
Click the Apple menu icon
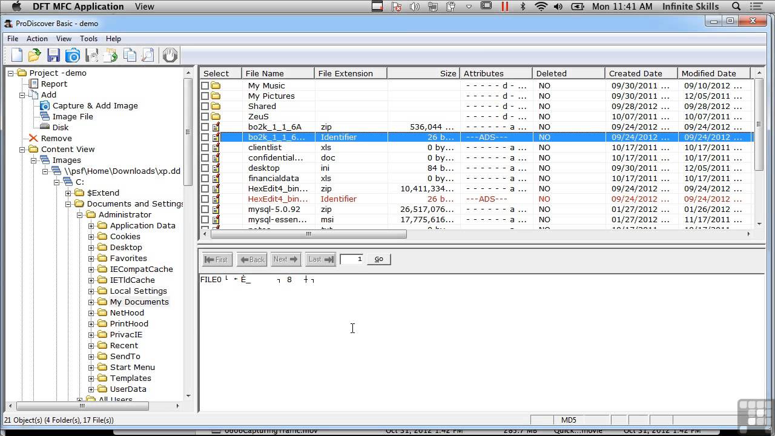tap(17, 7)
